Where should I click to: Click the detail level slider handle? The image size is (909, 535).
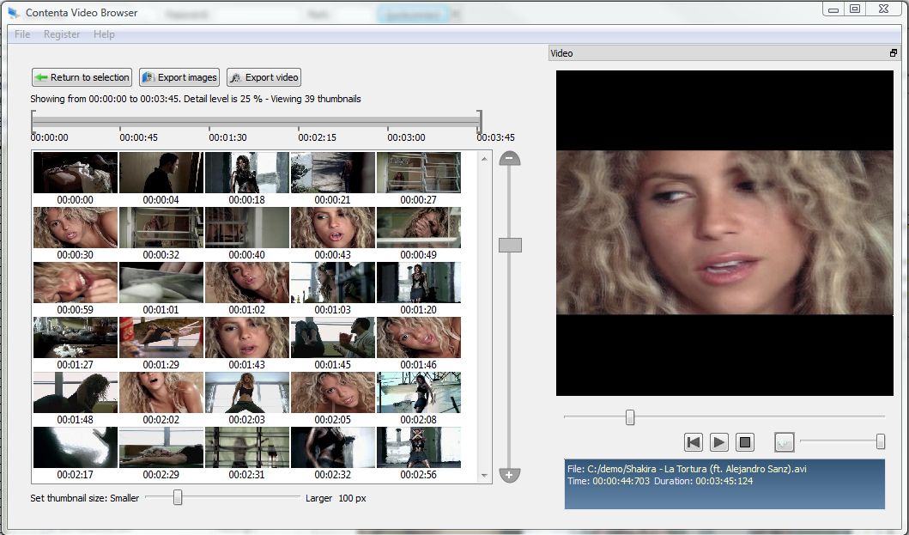[x=510, y=246]
